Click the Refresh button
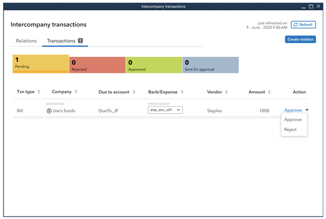The height and width of the screenshot is (219, 326). pos(303,25)
